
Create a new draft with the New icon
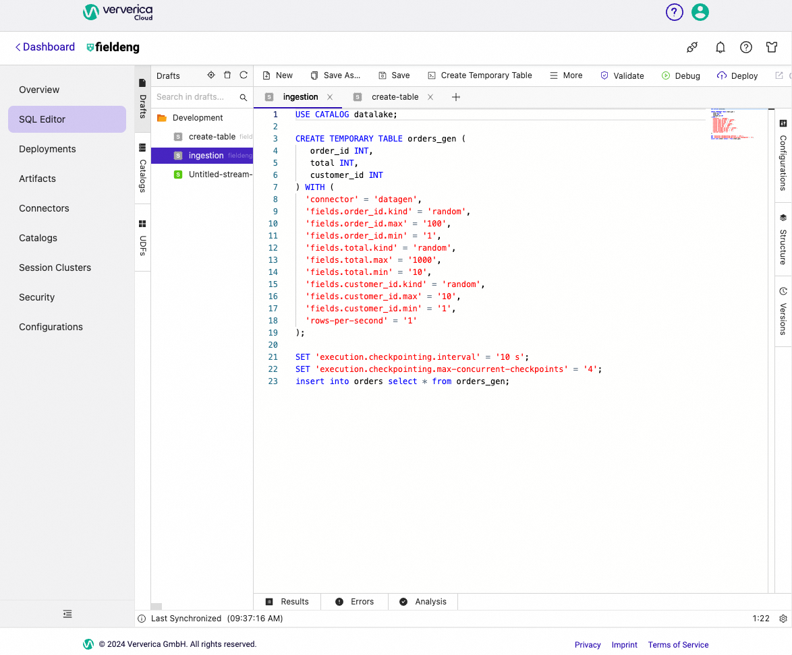coord(277,75)
